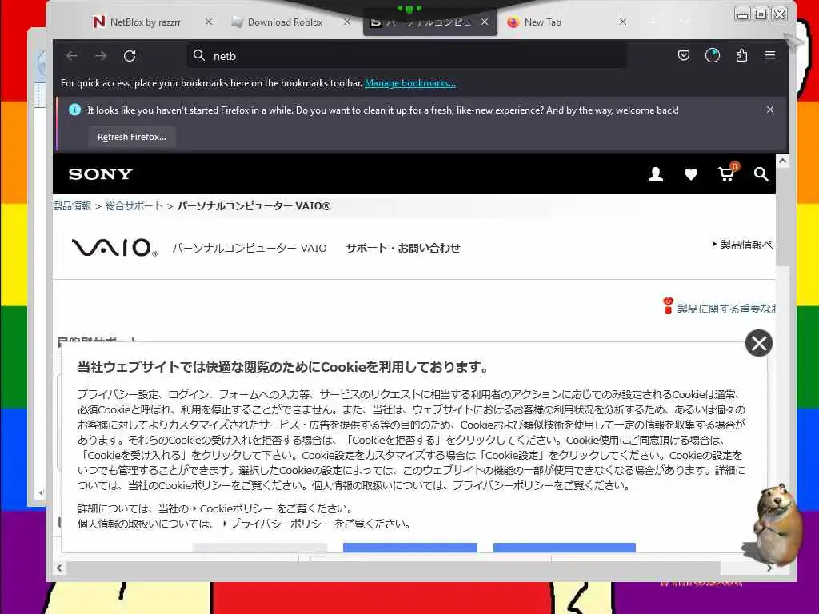
Task: Click the Manage bookmarks link
Action: point(410,83)
